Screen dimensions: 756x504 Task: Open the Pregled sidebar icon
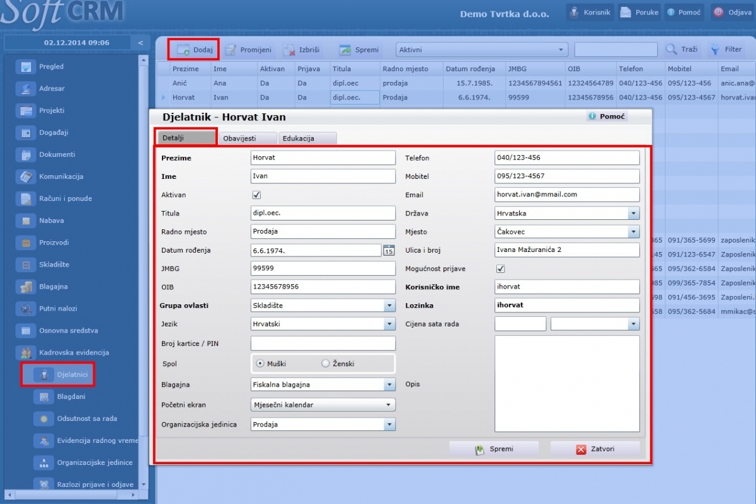tap(26, 67)
